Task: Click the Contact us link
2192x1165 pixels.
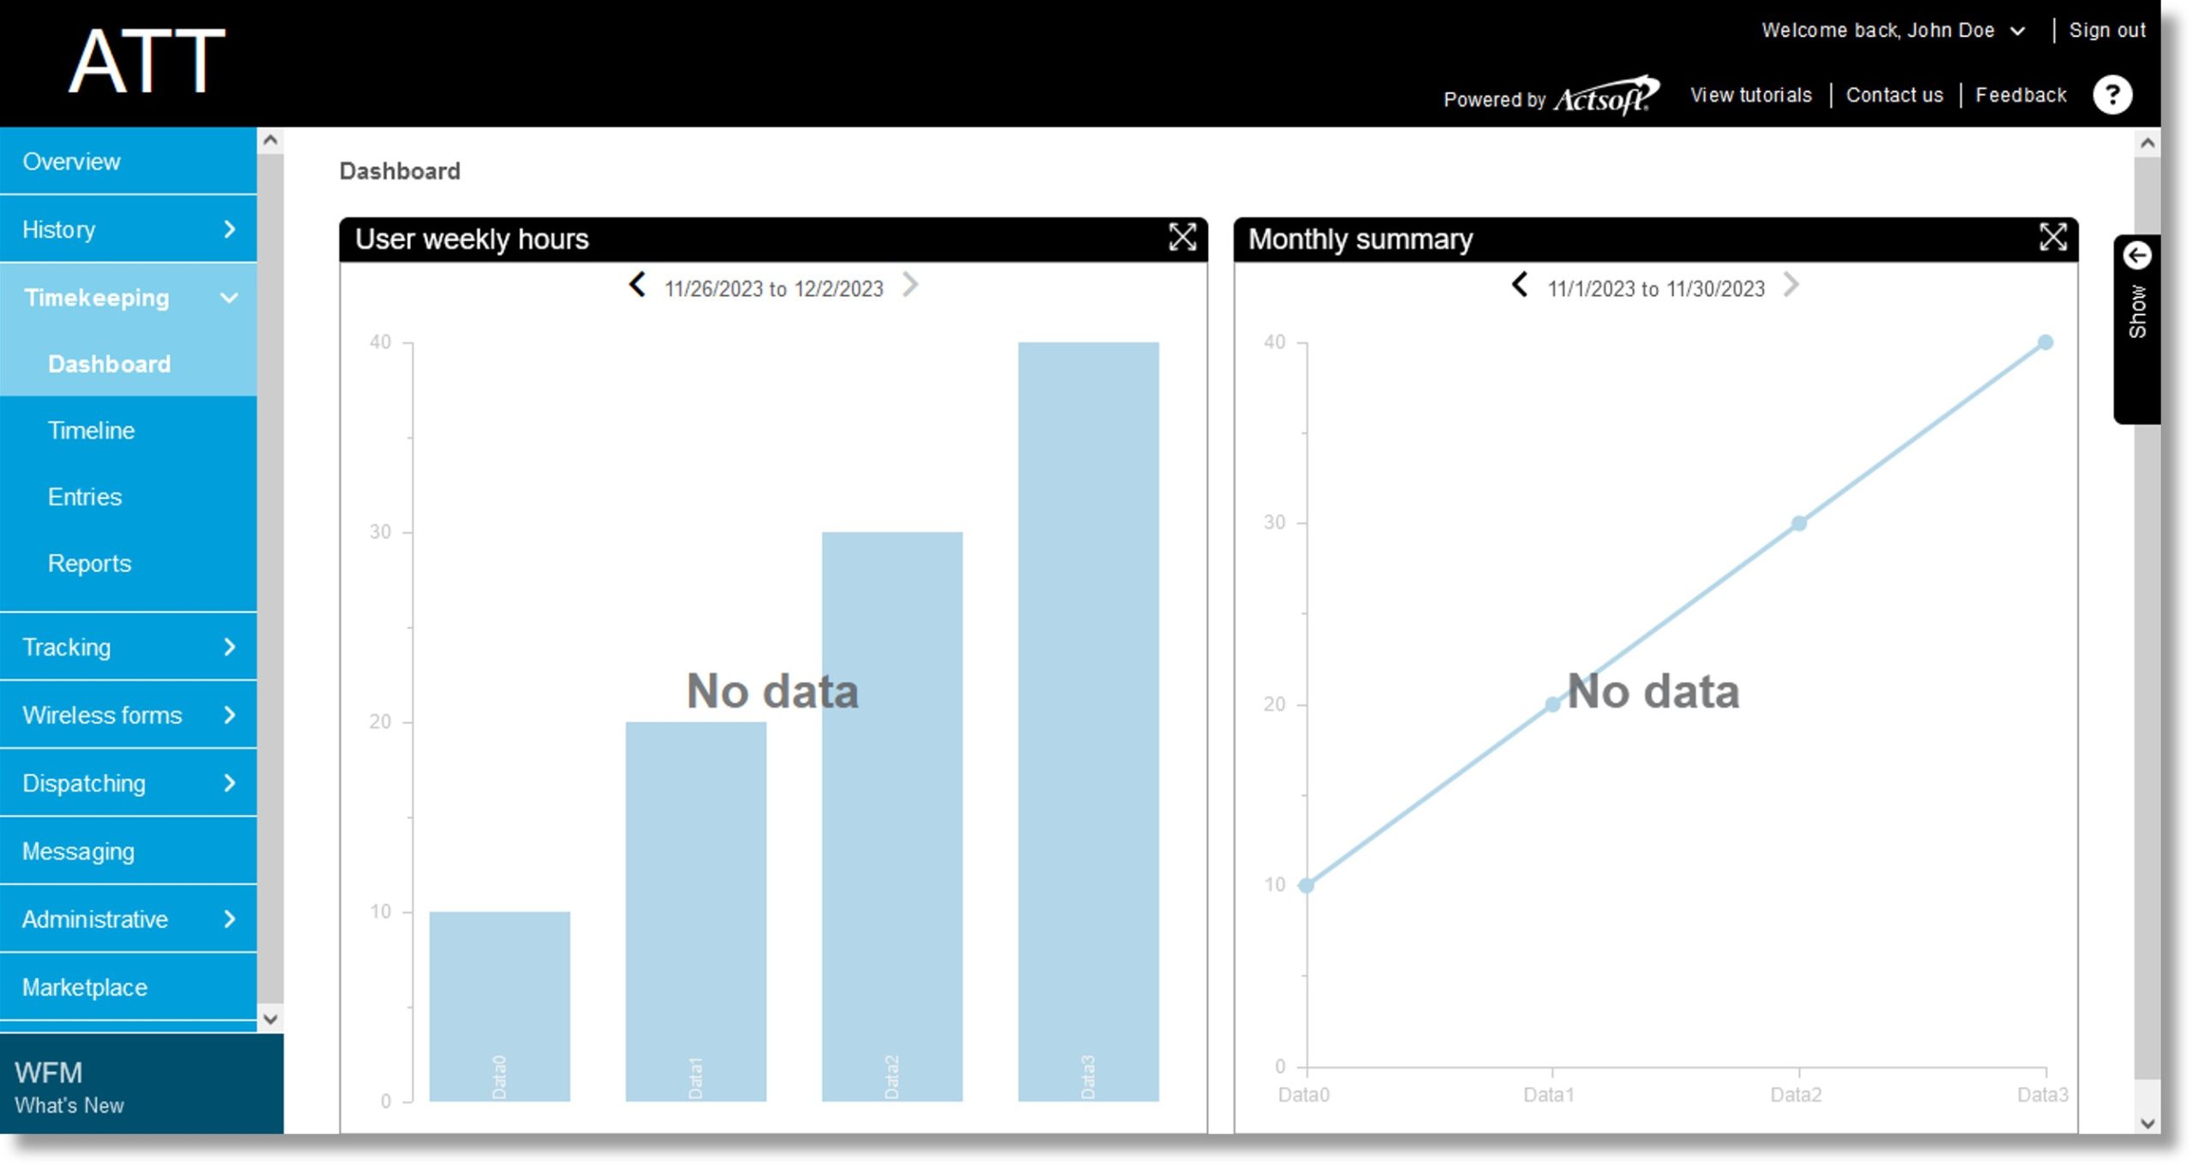Action: (x=1895, y=94)
